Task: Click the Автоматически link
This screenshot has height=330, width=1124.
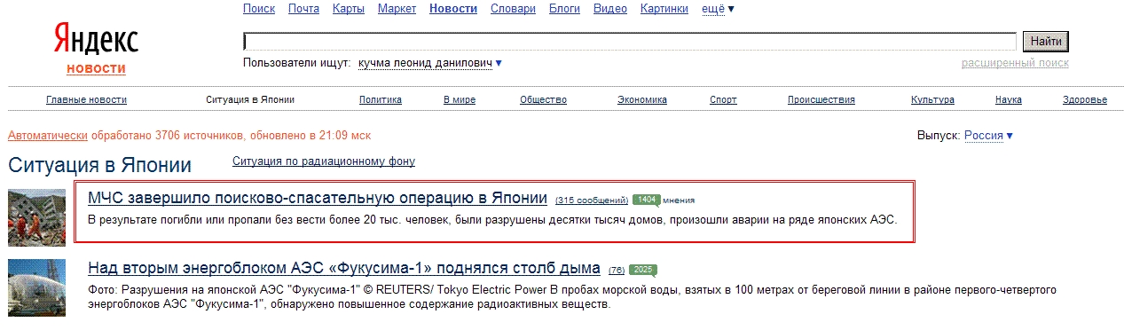Action: pyautogui.click(x=48, y=136)
